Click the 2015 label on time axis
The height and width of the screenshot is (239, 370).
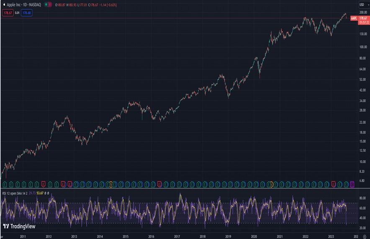126,236
